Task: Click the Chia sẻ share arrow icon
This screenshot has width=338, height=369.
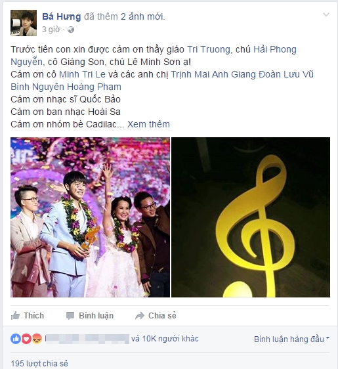Action: click(x=140, y=316)
